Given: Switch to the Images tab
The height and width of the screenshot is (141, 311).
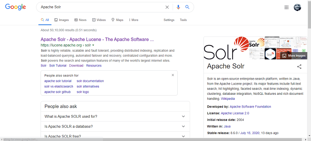Looking at the screenshot, I should coord(62,20).
